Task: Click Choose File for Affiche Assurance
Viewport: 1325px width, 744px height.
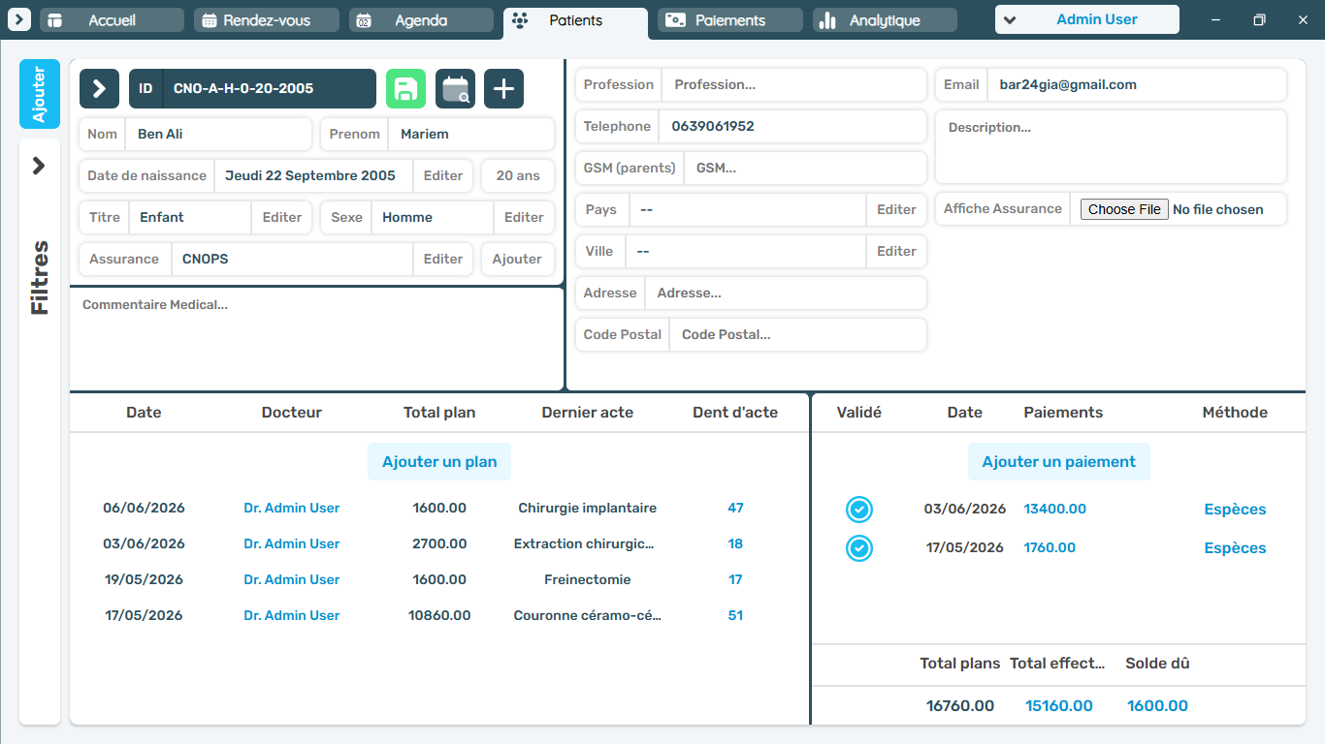Action: click(x=1124, y=209)
